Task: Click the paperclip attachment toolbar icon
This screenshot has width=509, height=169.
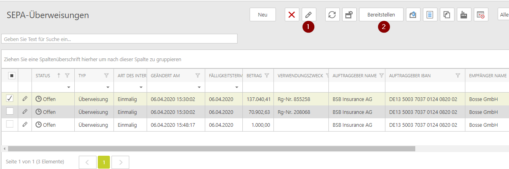Action: pos(413,15)
